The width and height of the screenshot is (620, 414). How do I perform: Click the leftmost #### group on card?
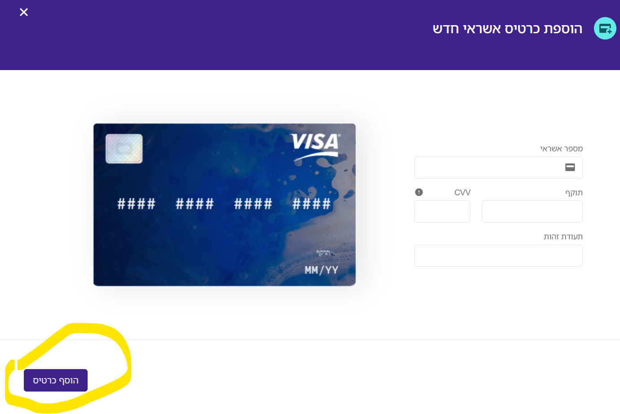136,204
